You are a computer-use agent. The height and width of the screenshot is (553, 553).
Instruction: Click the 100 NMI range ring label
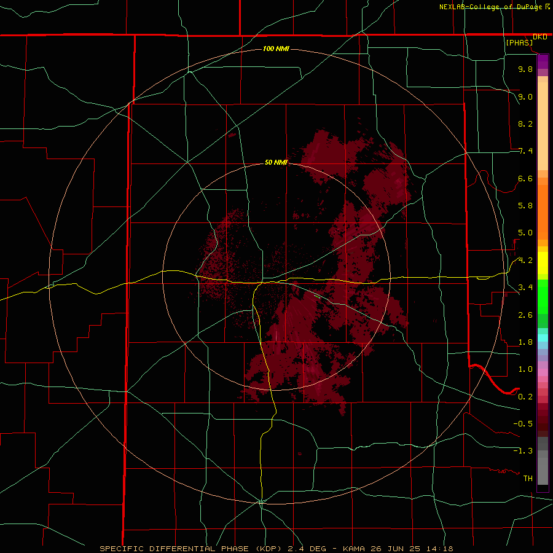pyautogui.click(x=276, y=49)
